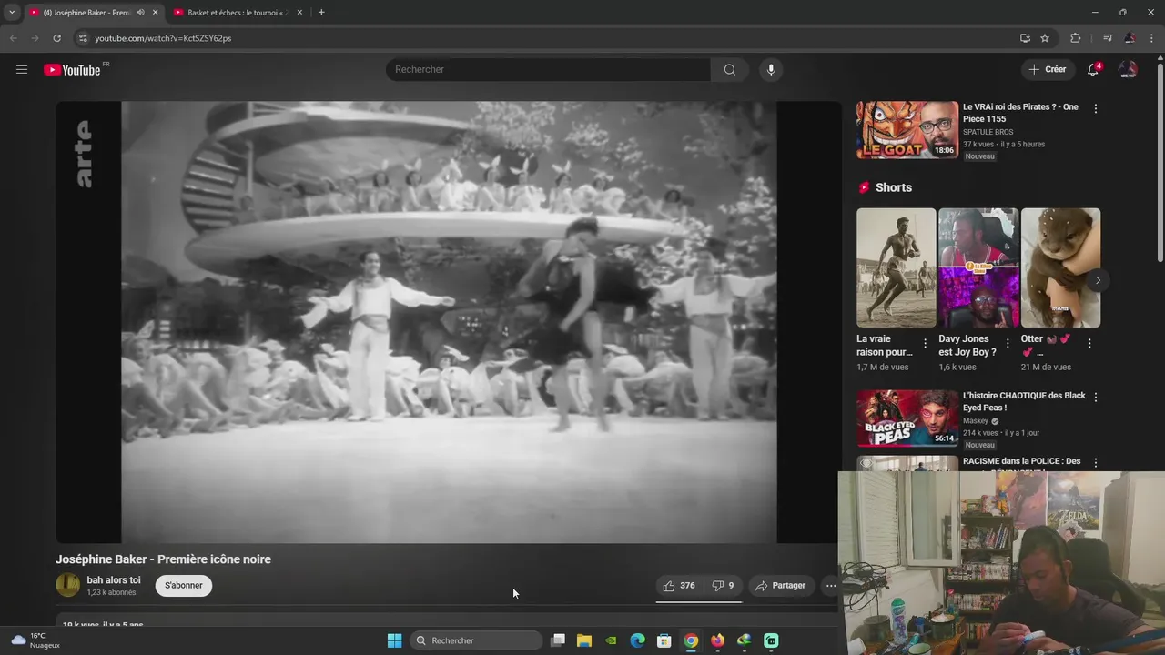Click the search magnifier button
Image resolution: width=1165 pixels, height=655 pixels.
pos(729,70)
